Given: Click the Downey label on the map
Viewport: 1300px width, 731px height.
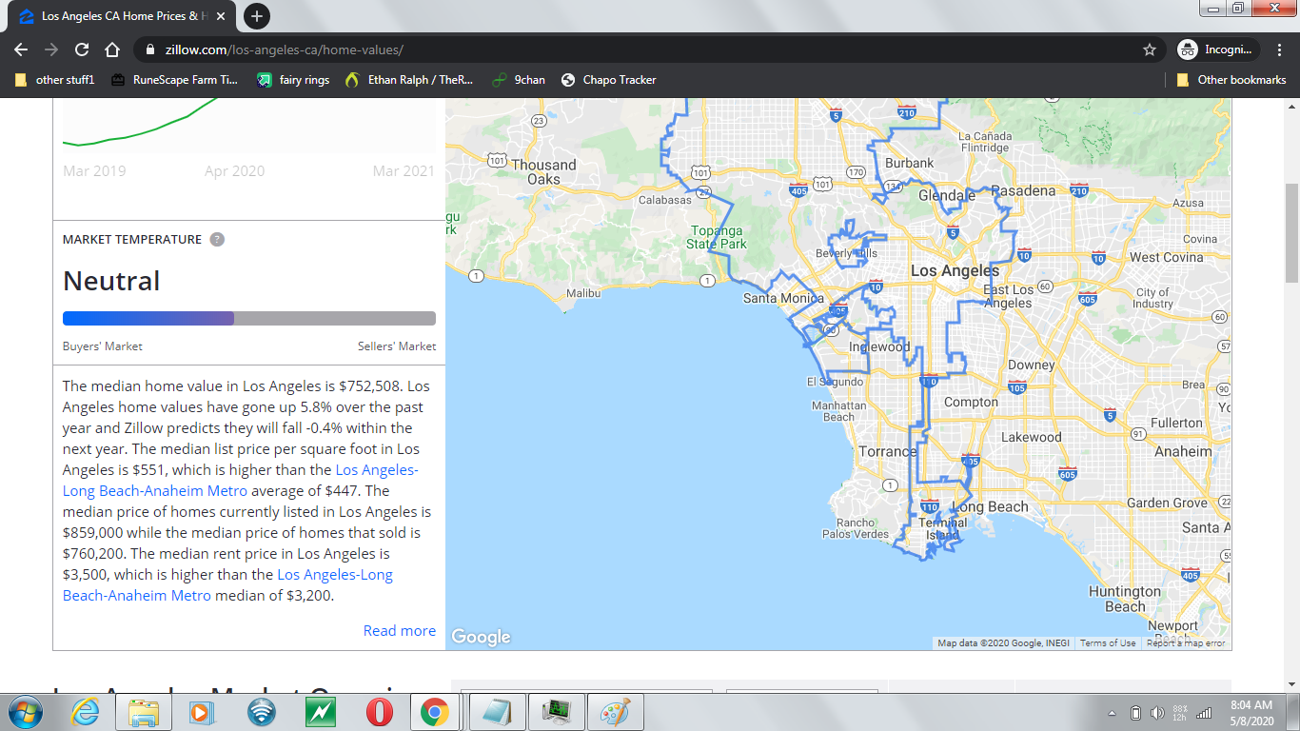Looking at the screenshot, I should [1032, 365].
